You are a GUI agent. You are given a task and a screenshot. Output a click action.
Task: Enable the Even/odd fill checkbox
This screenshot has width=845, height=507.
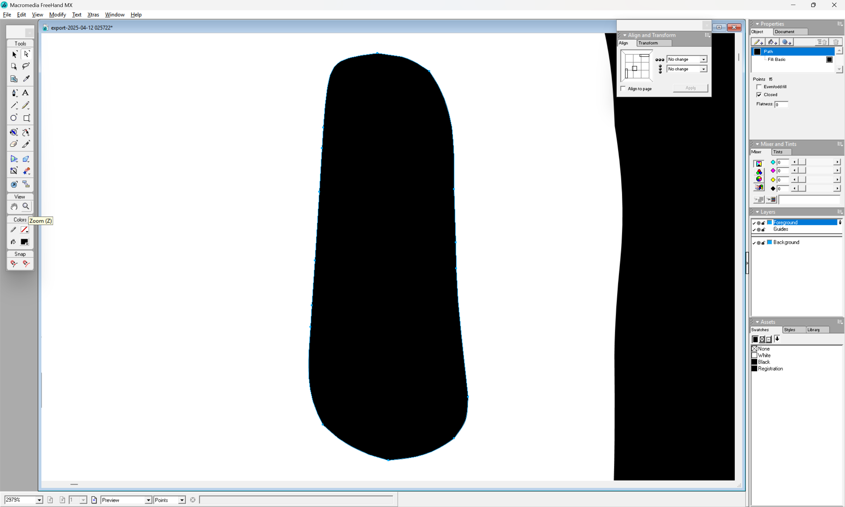(759, 87)
